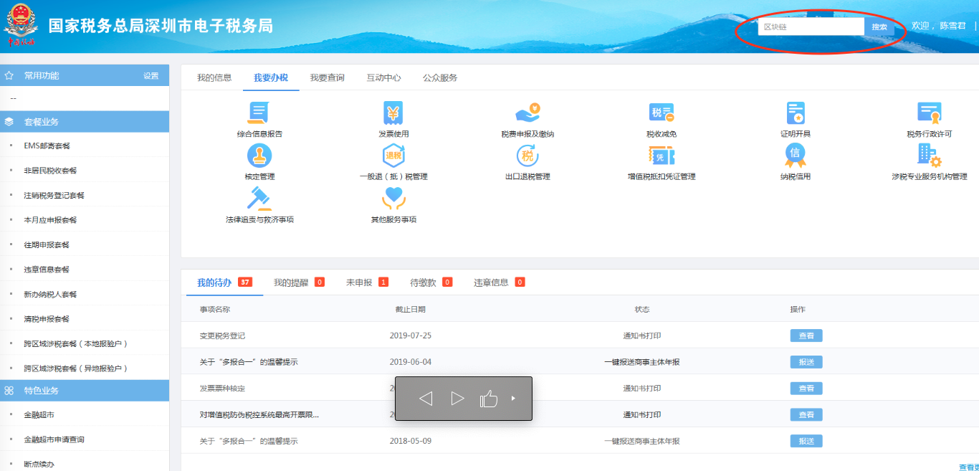Image resolution: width=979 pixels, height=471 pixels.
Task: Click the 发票使用 icon
Action: (393, 113)
